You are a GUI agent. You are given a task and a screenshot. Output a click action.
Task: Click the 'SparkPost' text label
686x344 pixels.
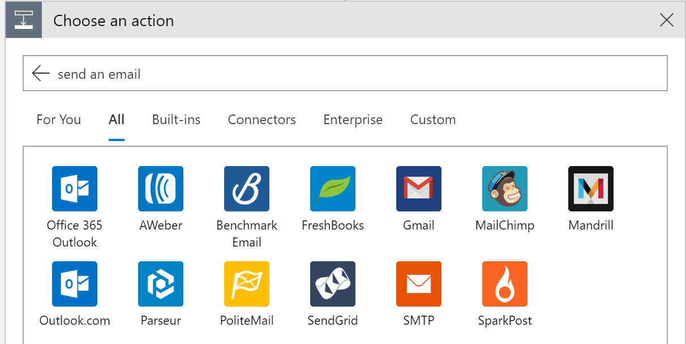pos(505,321)
